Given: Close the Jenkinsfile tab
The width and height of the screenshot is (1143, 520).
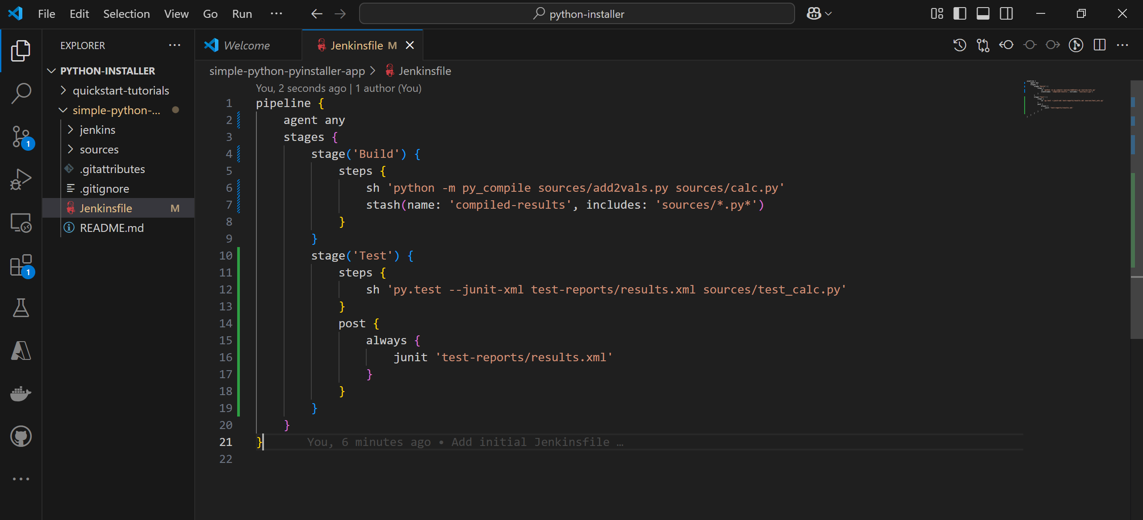Looking at the screenshot, I should (x=410, y=45).
